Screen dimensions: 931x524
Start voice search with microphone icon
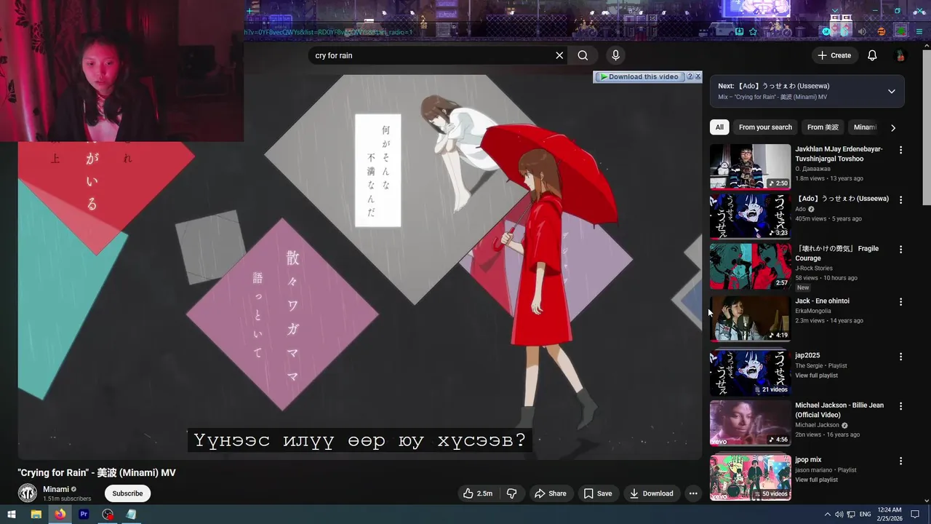pos(615,55)
